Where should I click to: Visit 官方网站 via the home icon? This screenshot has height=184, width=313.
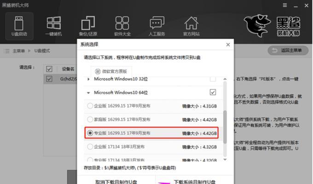(x=191, y=26)
